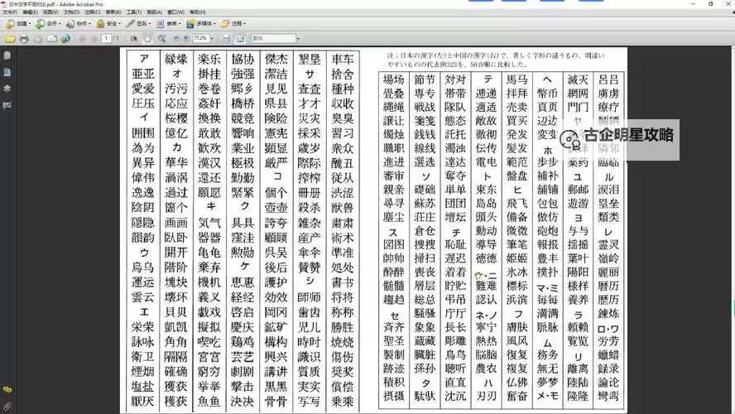Screen dimensions: 735x414
Task: Expand the 表单 (Forms) toolbar dropdown
Action: point(180,23)
